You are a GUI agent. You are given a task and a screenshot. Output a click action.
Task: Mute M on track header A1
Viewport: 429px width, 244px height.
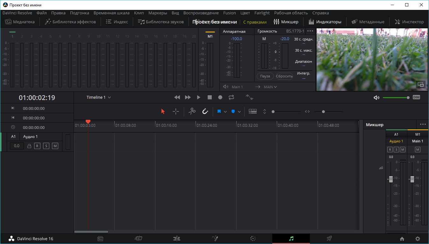tap(55, 146)
